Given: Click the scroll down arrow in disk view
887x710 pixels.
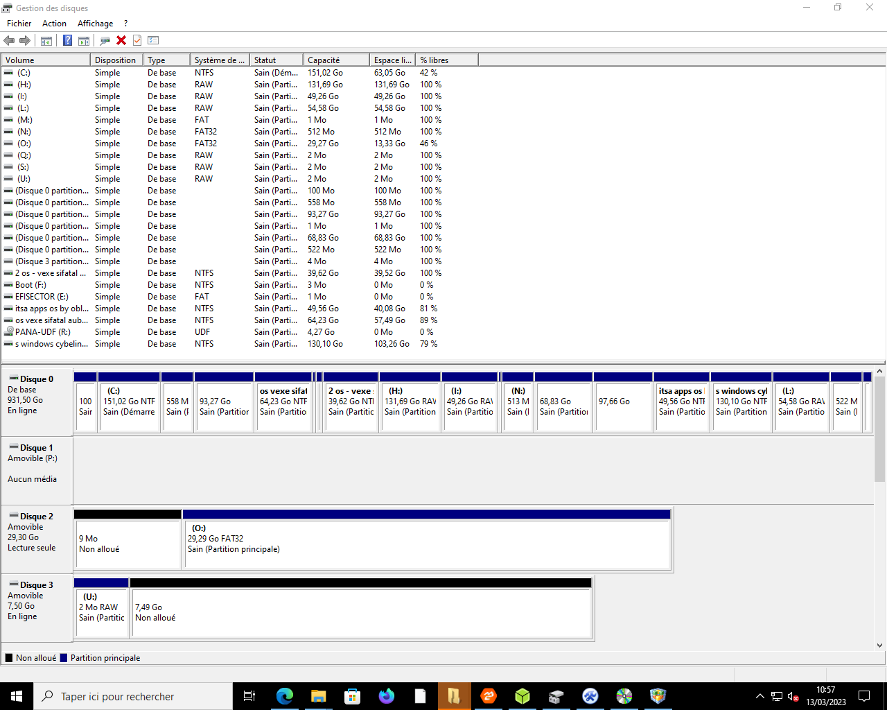Looking at the screenshot, I should [x=879, y=646].
